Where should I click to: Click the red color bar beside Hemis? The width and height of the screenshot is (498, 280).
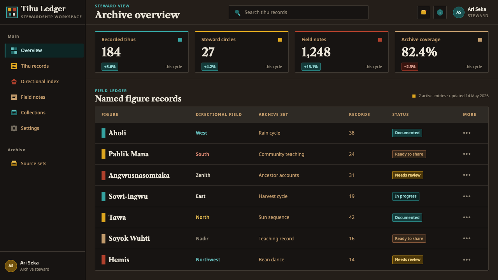click(x=103, y=260)
